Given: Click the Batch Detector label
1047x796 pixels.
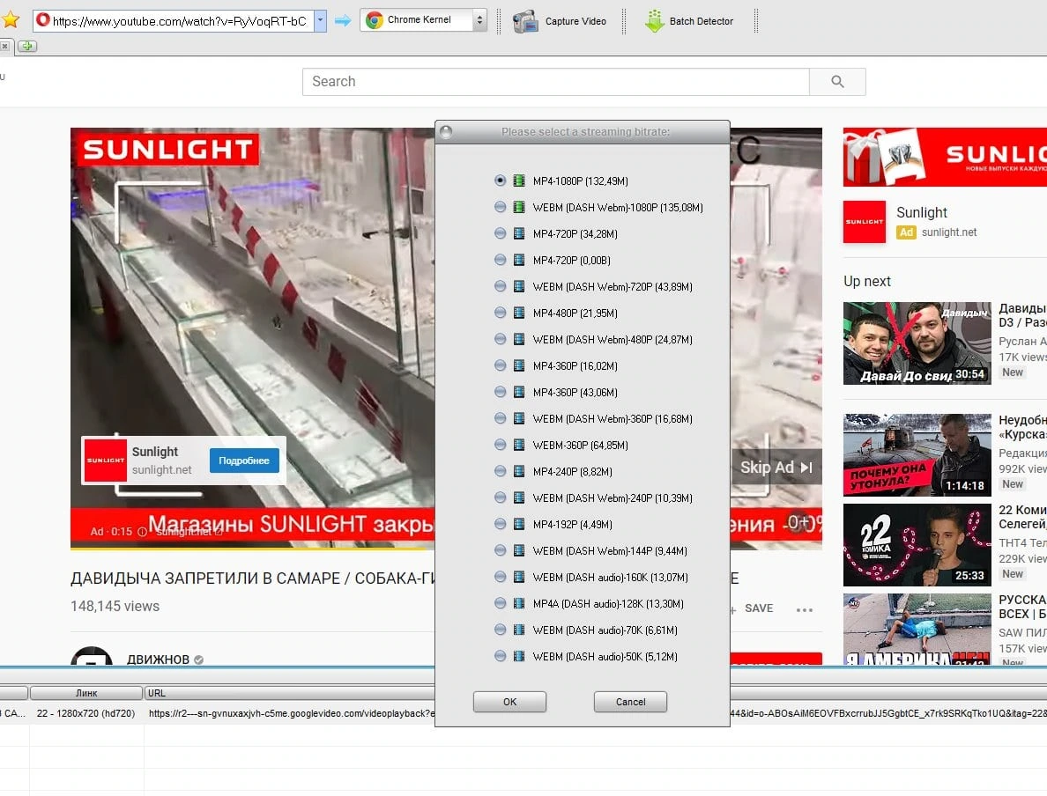Looking at the screenshot, I should [702, 21].
